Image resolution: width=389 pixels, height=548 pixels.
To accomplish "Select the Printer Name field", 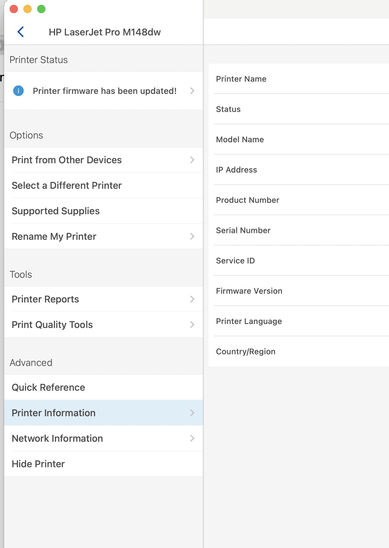I will pos(241,79).
